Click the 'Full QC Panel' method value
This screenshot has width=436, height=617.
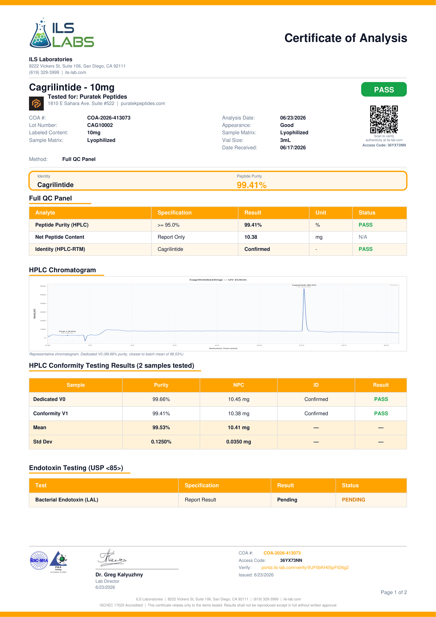coord(79,159)
